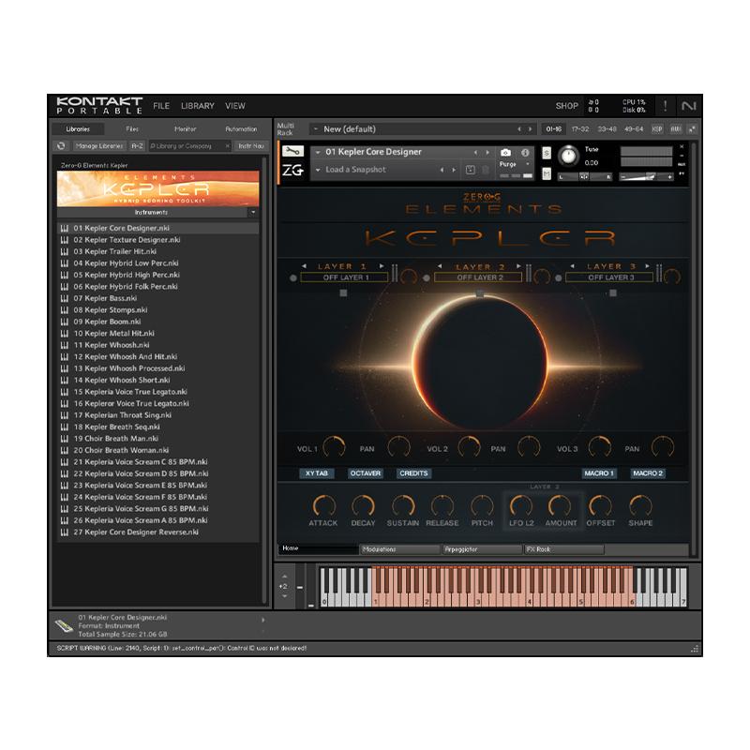This screenshot has height=750, width=750.
Task: Click the MACRO 2 button
Action: click(648, 473)
